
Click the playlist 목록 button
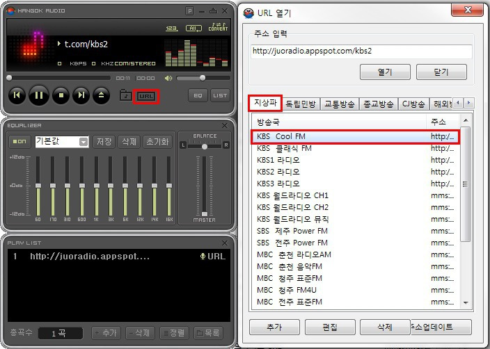[208, 333]
